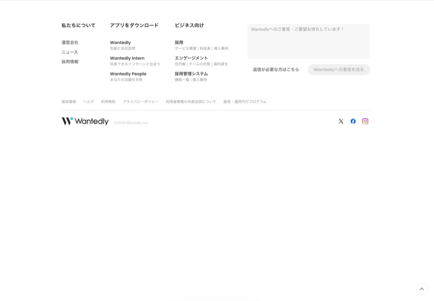Click the 返信が必要な方はこちら link

coord(276,70)
